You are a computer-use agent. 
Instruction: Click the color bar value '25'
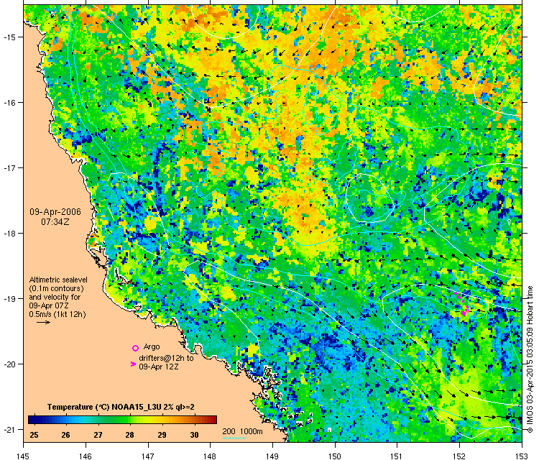pyautogui.click(x=34, y=435)
